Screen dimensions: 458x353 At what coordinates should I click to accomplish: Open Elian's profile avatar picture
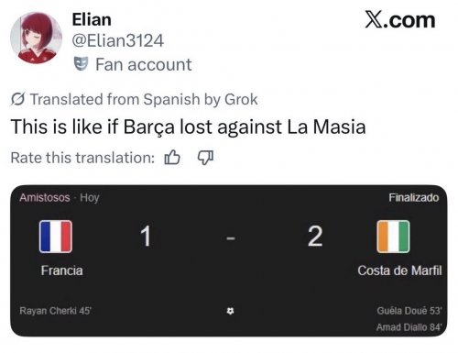(36, 38)
